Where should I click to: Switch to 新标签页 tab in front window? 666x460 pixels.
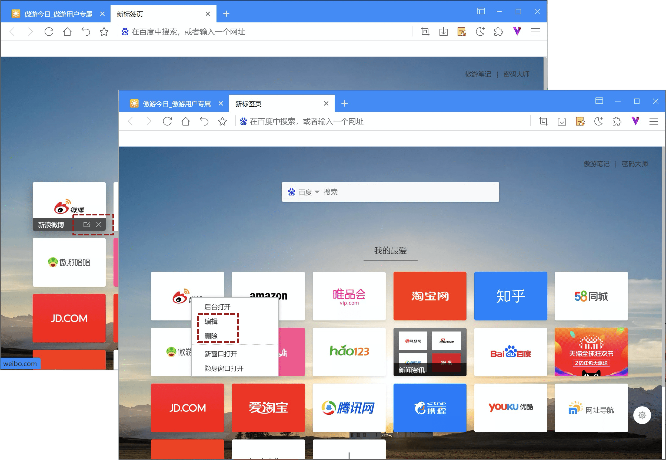coord(282,103)
